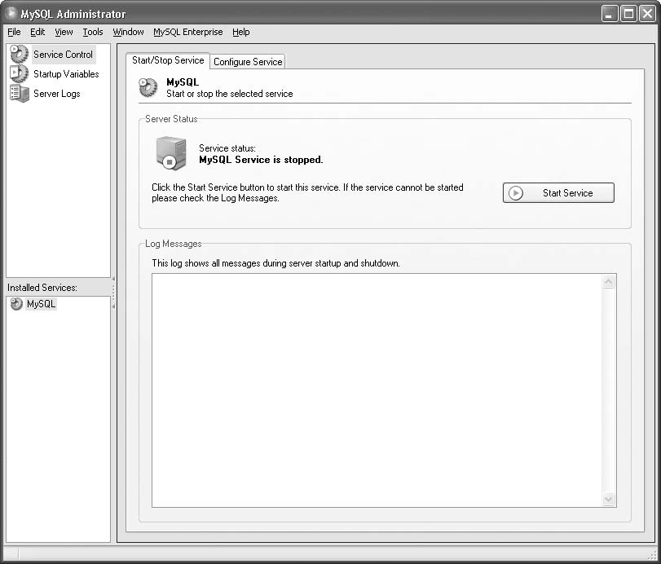Click the MySQL gear icon in header

coord(148,87)
